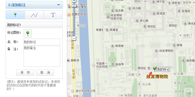Viewport: 195px width, 97px height.
Task: Click the 我的标记 label beside the pin
Action: click(163, 69)
